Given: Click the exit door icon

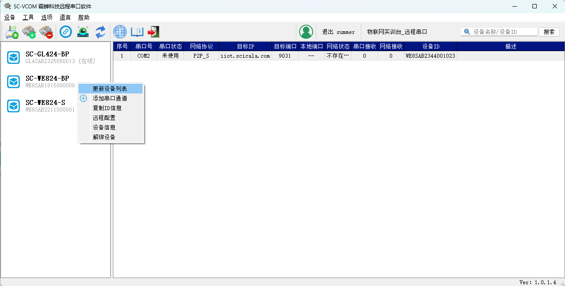Looking at the screenshot, I should point(153,32).
